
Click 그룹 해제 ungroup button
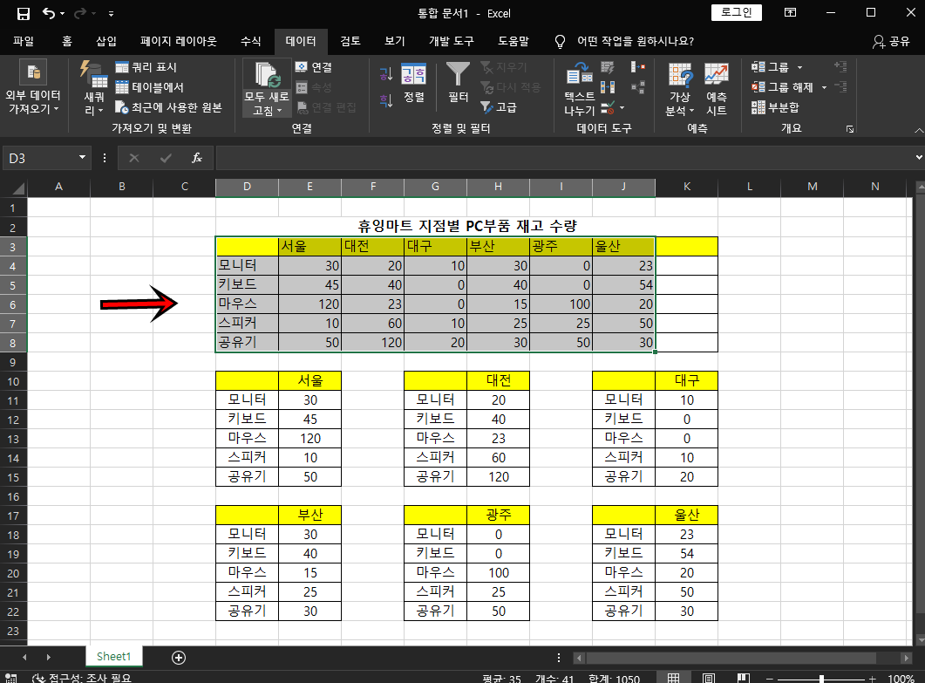pos(782,87)
